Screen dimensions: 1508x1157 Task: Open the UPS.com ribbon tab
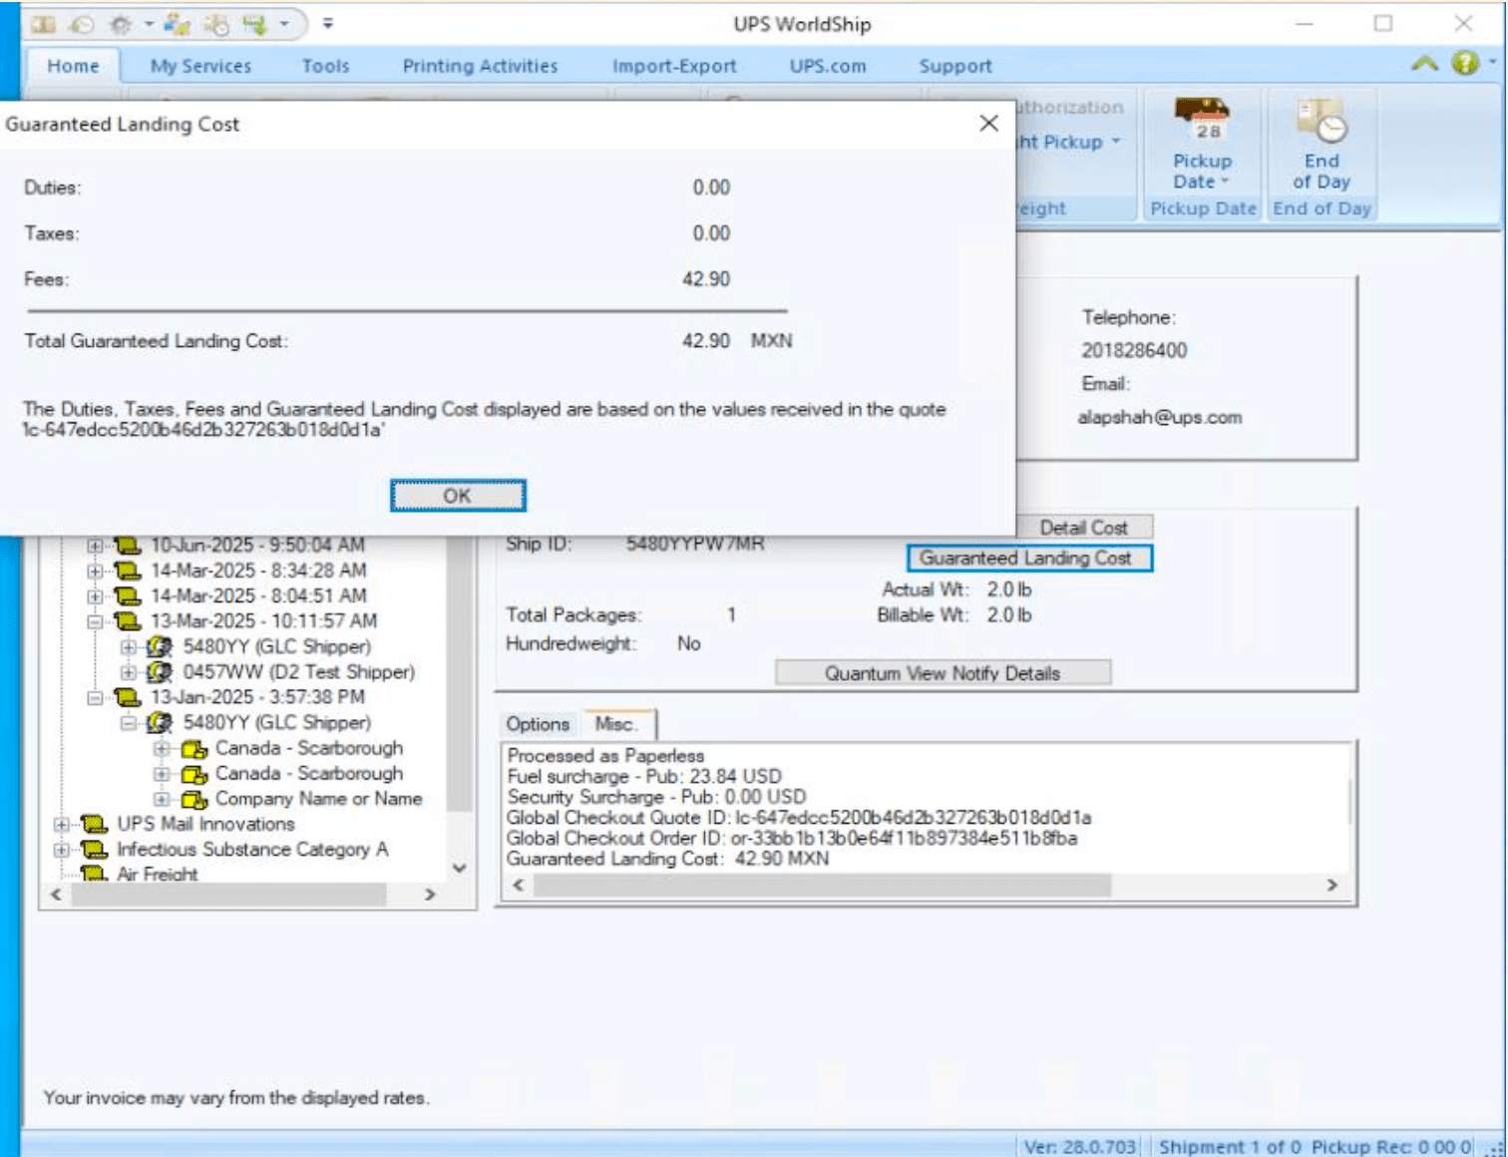click(828, 66)
